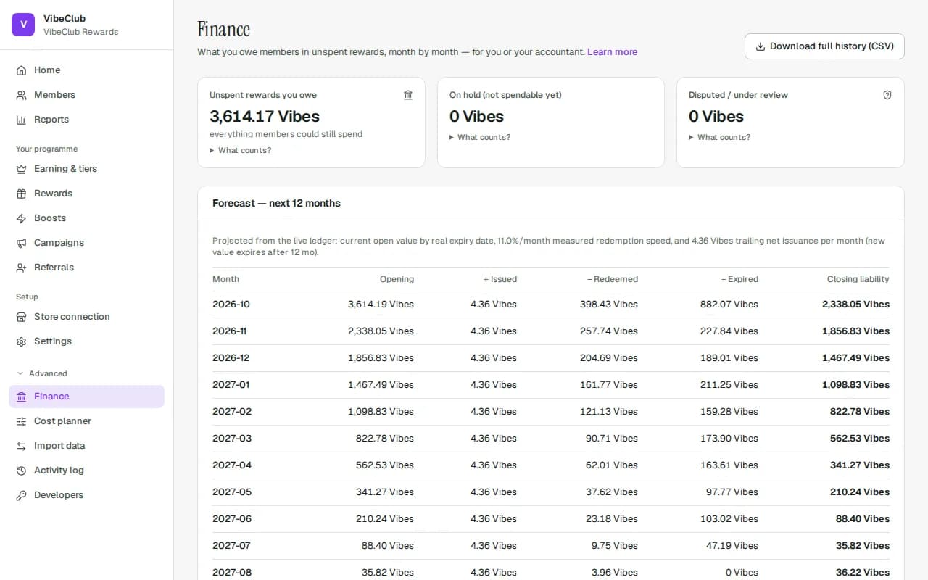This screenshot has height=580, width=928.
Task: Click the − Expired column header
Action: coord(739,279)
